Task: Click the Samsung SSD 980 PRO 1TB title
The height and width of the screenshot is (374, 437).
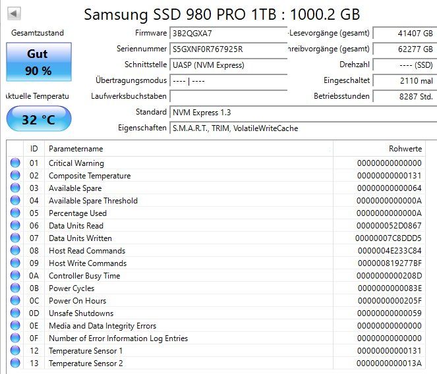Action: tap(222, 14)
